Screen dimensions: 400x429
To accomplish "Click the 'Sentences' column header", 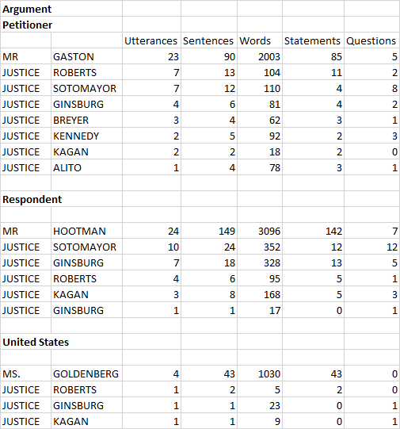I will coord(208,40).
